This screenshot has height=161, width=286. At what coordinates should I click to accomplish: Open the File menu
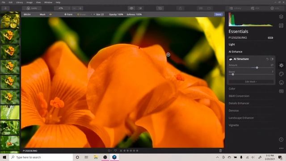(x=3, y=2)
